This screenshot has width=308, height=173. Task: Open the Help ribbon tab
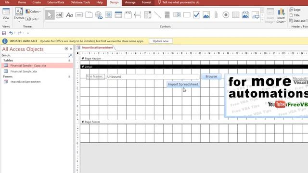pos(100,2)
